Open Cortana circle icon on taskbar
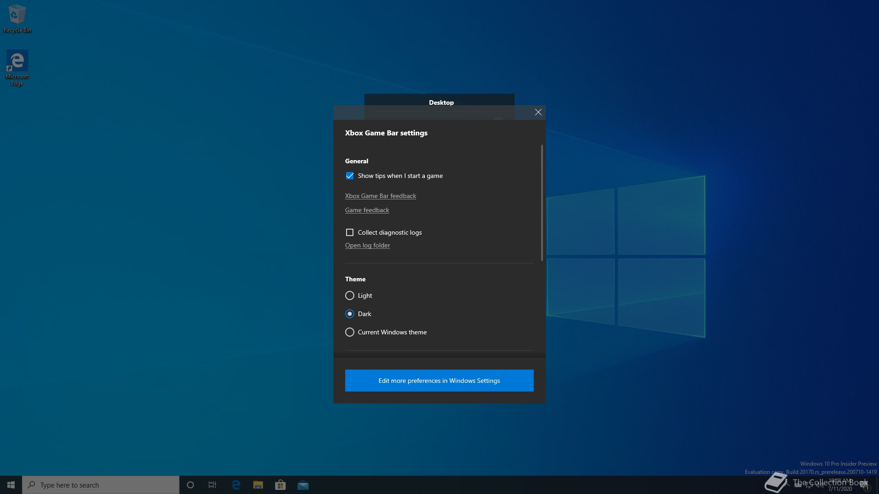The height and width of the screenshot is (494, 879). tap(190, 485)
